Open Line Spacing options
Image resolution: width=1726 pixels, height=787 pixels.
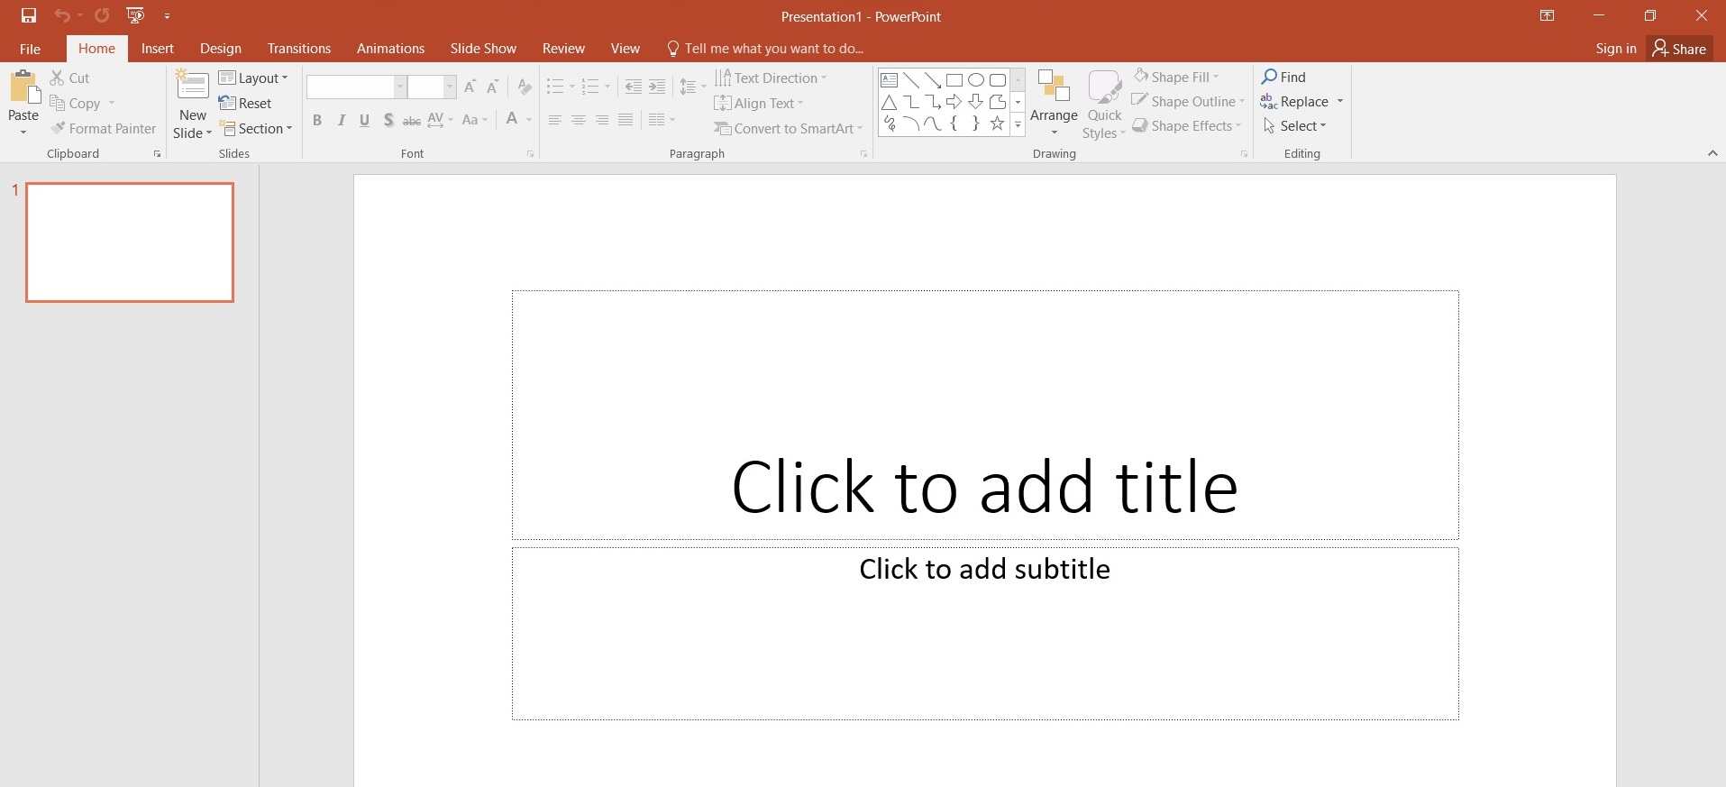pos(692,87)
